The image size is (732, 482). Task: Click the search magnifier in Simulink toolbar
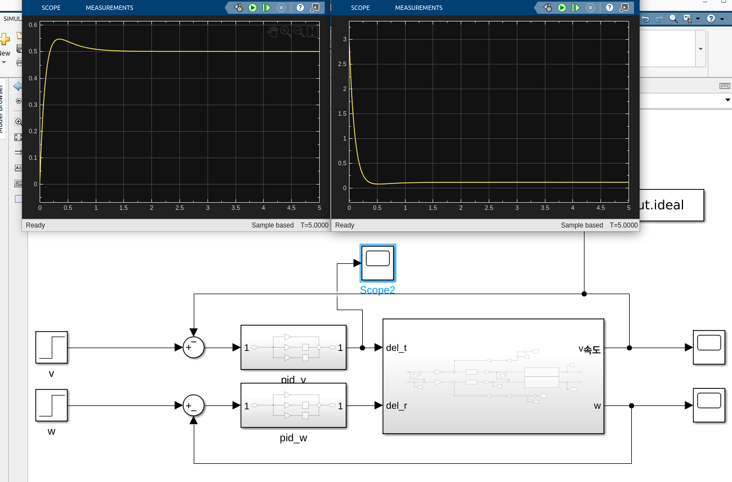pyautogui.click(x=674, y=19)
